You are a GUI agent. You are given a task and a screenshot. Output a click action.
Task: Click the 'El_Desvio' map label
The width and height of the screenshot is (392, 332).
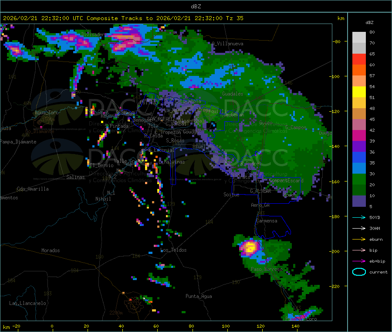pos(101,165)
